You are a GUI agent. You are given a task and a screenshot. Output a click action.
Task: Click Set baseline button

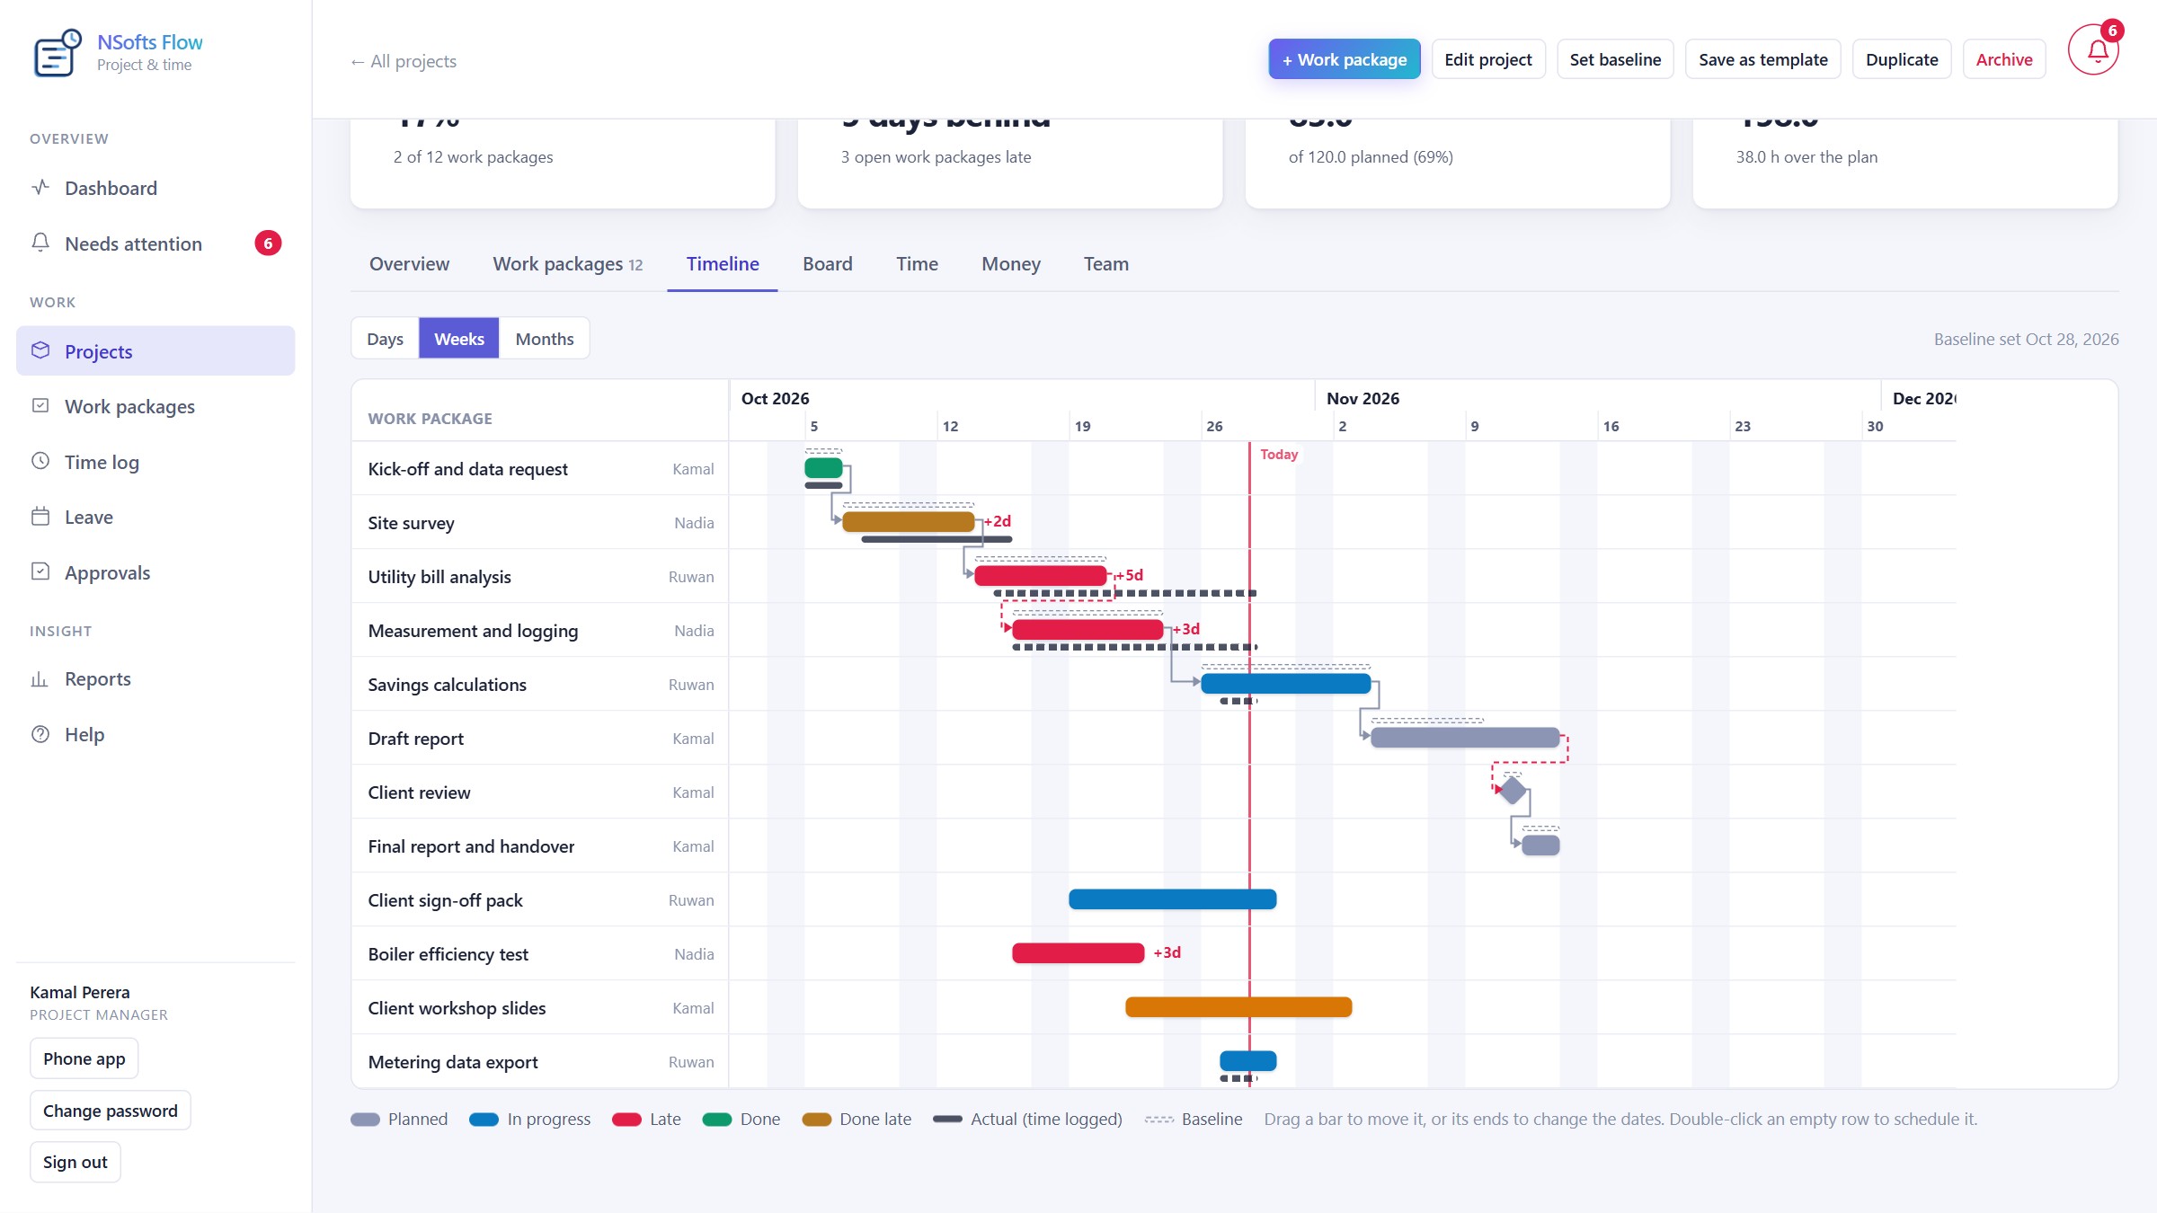tap(1615, 59)
